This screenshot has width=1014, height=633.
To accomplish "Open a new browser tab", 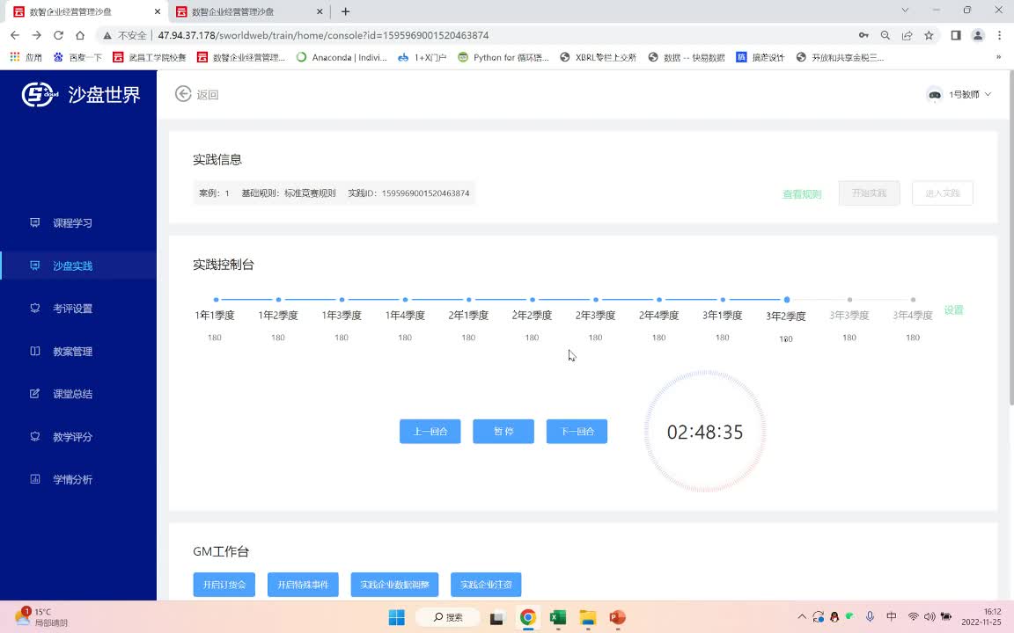I will pos(345,11).
